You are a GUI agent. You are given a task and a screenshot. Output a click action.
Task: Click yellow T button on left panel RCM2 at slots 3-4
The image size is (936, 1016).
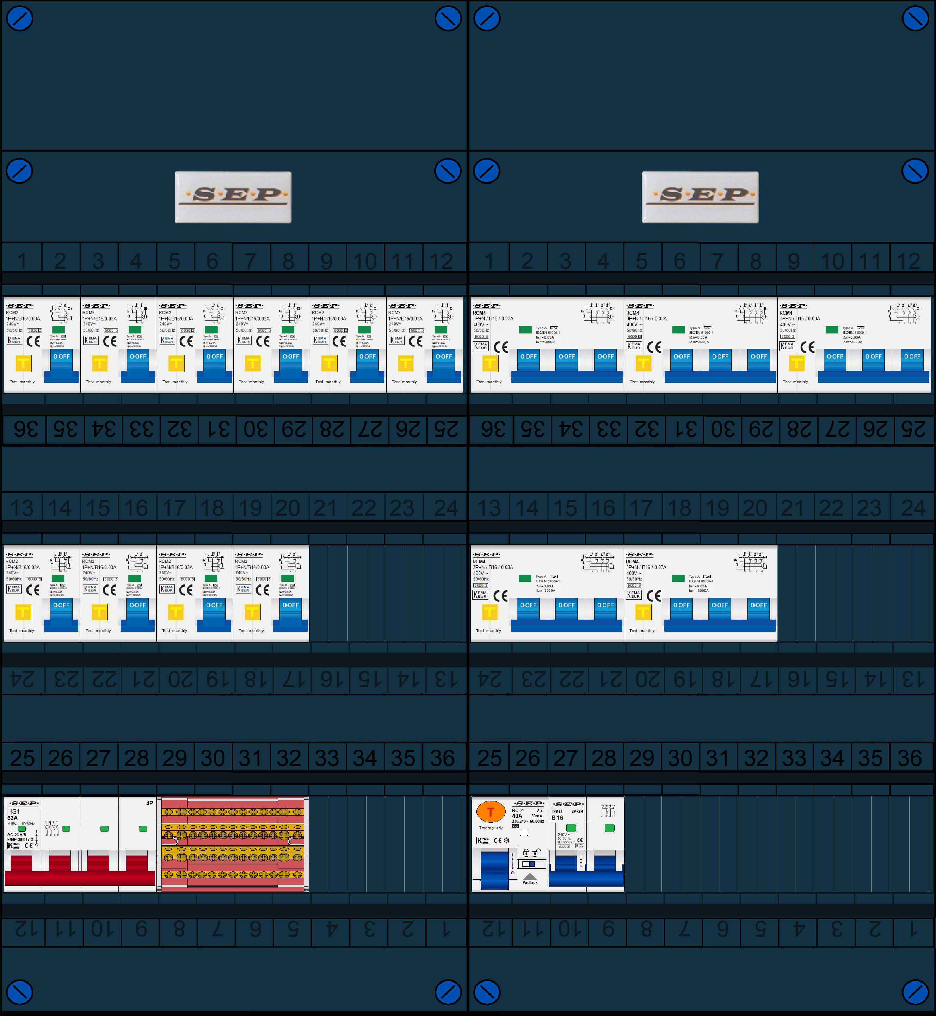(x=100, y=363)
